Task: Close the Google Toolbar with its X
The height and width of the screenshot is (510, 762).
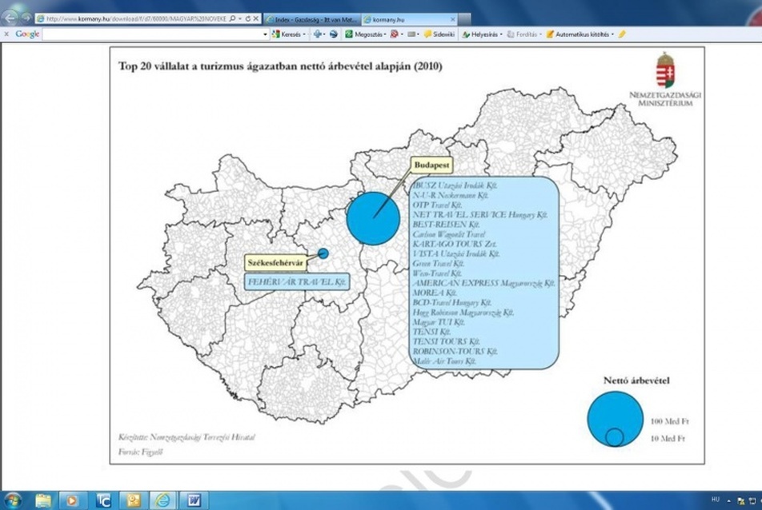Action: tap(6, 34)
